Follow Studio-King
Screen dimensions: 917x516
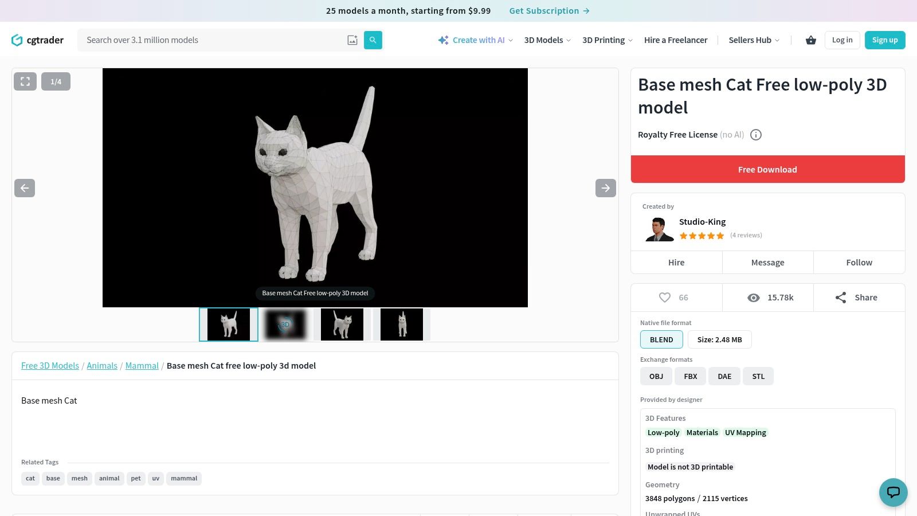pyautogui.click(x=859, y=263)
